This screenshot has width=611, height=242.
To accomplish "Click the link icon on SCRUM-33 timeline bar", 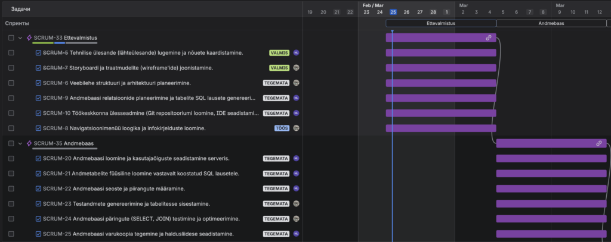I will tap(488, 37).
